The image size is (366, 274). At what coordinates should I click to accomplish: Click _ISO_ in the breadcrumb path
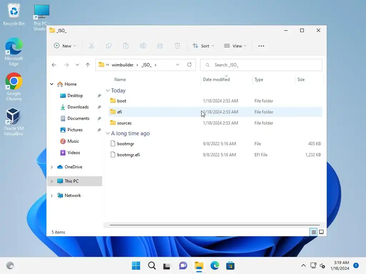146,65
